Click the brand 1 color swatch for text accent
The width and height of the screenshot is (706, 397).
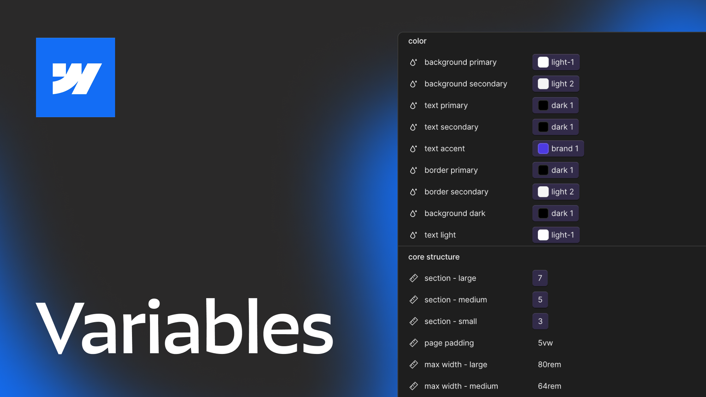pos(542,148)
